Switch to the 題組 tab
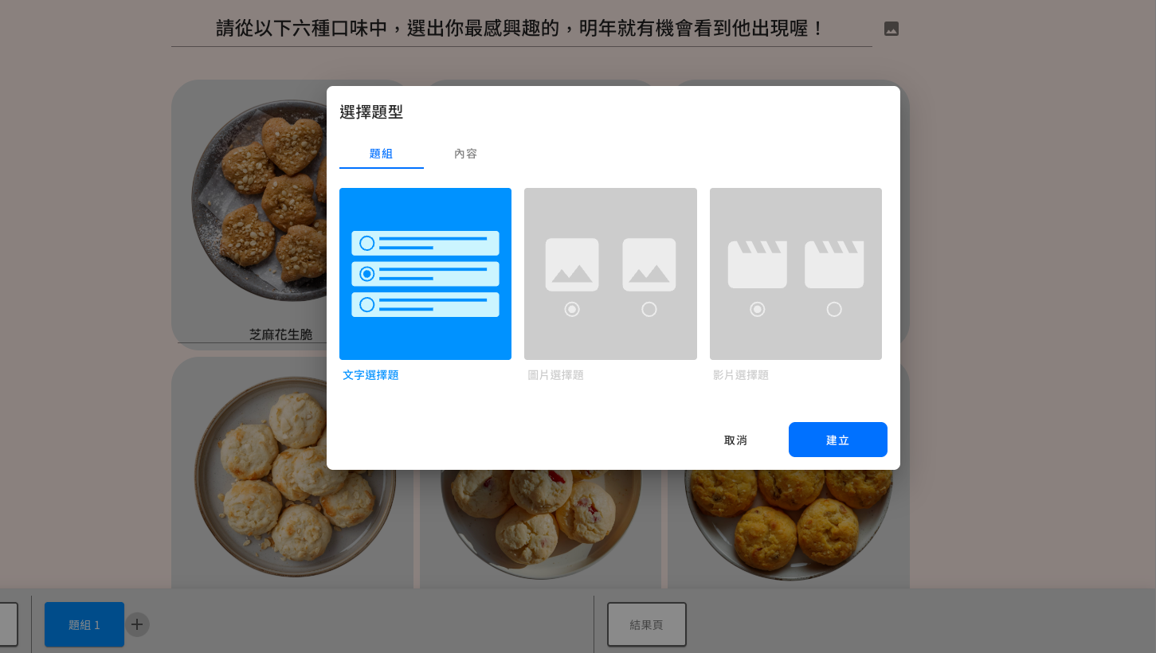 (x=381, y=154)
